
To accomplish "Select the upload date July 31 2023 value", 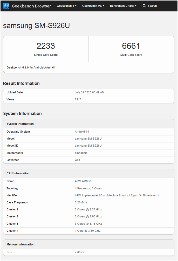I will (90, 92).
